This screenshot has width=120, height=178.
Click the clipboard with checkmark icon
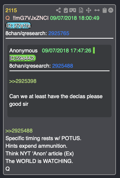66,10
